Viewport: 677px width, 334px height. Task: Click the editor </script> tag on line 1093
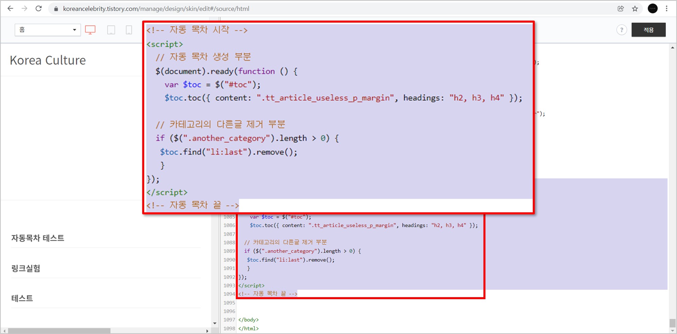[x=251, y=285]
